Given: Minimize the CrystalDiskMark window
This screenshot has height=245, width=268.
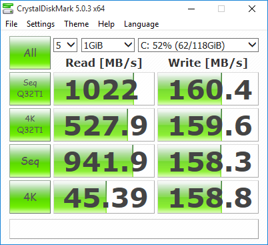Looking at the screenshot, I should point(191,9).
